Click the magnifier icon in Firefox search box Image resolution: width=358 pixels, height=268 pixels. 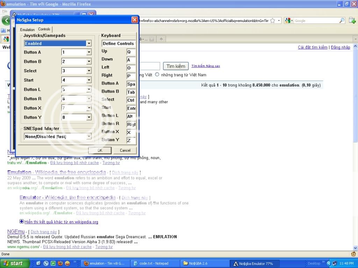pyautogui.click(x=342, y=21)
